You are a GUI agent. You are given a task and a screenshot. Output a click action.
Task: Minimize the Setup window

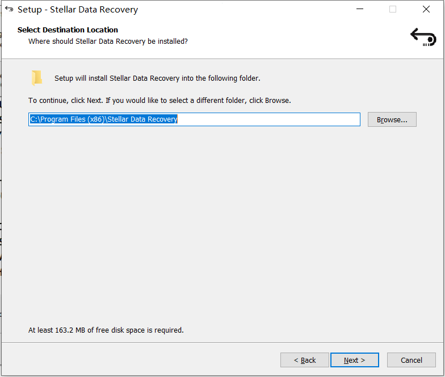[x=360, y=9]
